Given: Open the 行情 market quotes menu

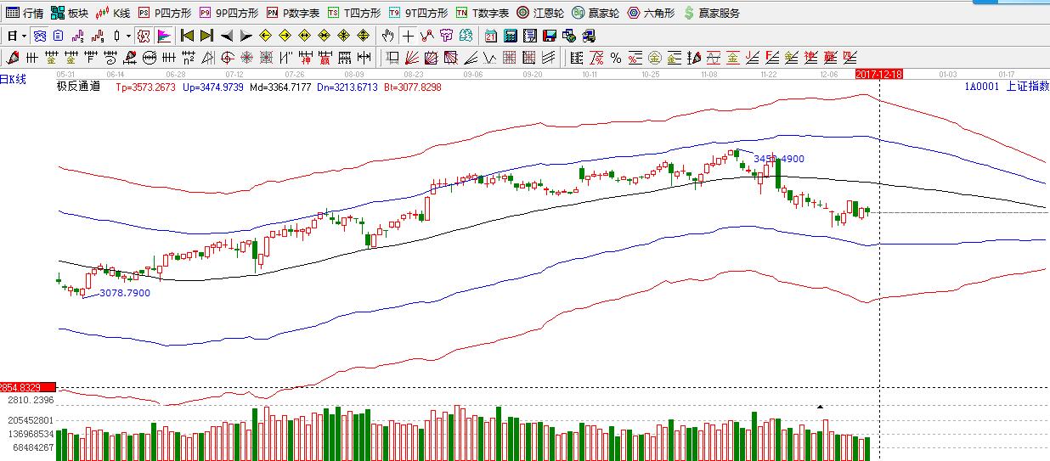Looking at the screenshot, I should [25, 13].
